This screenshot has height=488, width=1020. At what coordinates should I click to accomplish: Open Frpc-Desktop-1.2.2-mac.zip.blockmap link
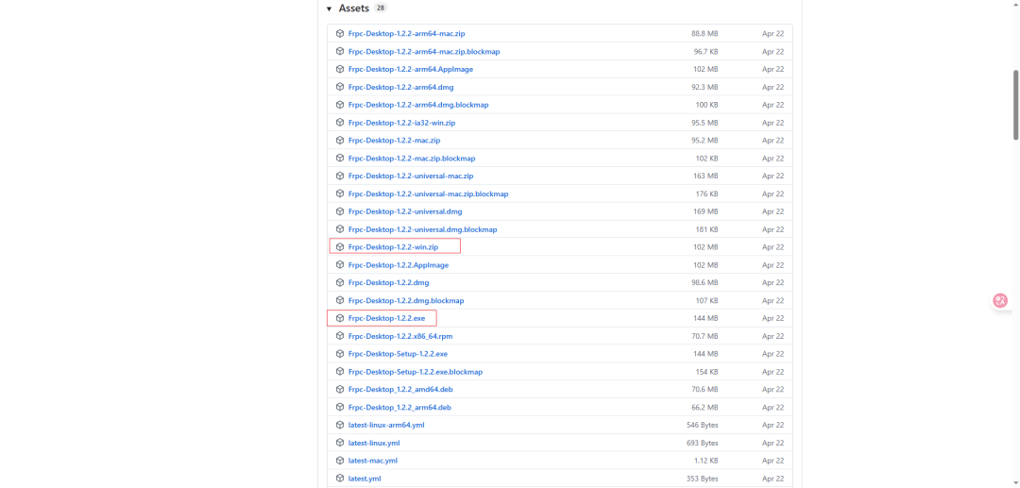click(412, 158)
